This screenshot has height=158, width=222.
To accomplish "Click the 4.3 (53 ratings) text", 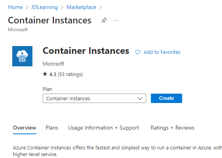I will point(66,75).
